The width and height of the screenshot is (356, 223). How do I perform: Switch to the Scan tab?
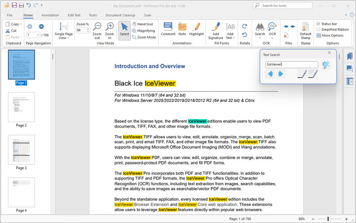coord(147,15)
